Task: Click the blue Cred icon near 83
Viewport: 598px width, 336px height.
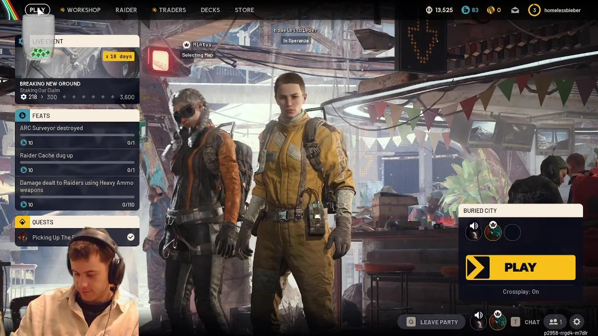Action: [x=465, y=10]
